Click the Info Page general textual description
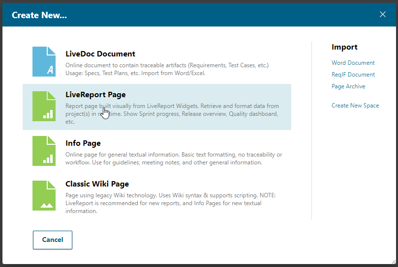 [174, 159]
